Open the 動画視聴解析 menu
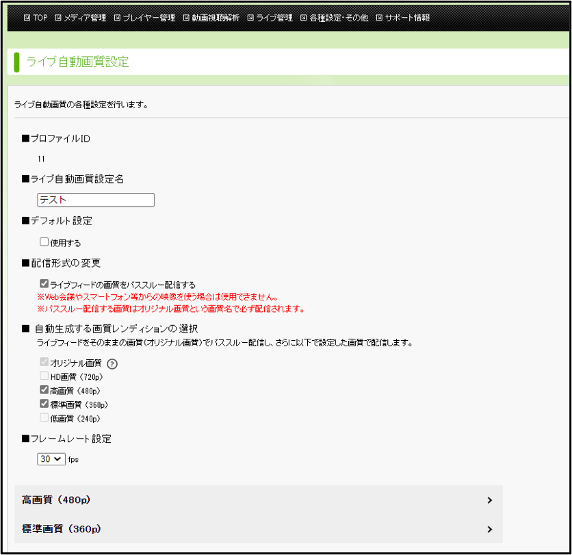Image resolution: width=572 pixels, height=555 pixels. (211, 18)
